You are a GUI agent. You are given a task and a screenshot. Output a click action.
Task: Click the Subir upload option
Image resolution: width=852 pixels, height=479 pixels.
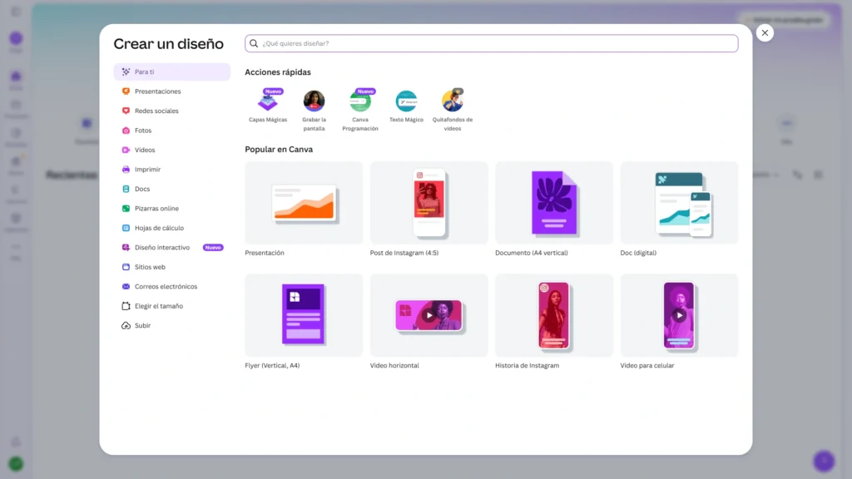[x=171, y=326]
